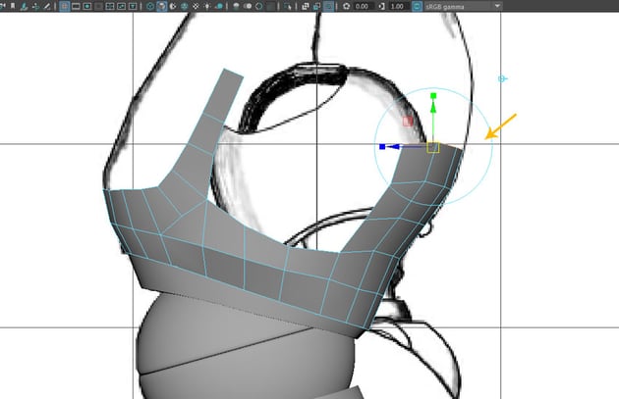Toggle the Gate Mask display
619x399 pixels.
point(98,6)
